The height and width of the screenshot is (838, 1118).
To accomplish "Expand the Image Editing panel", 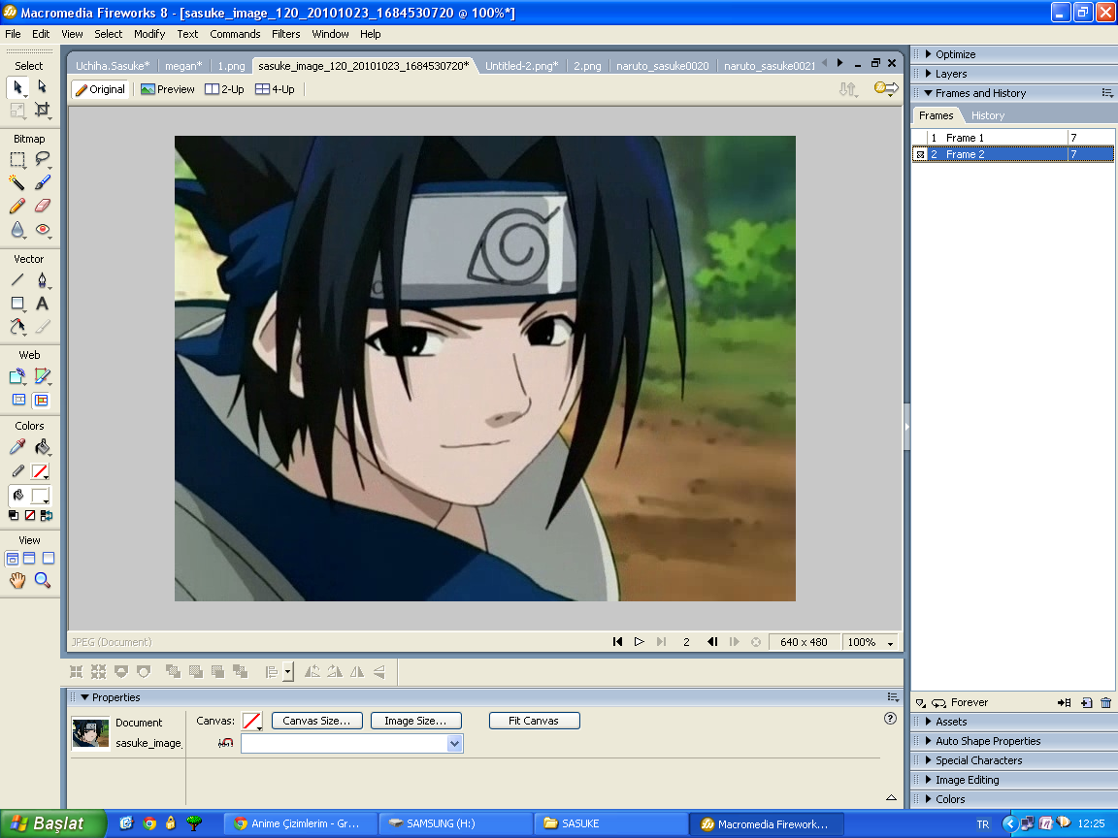I will tap(929, 780).
